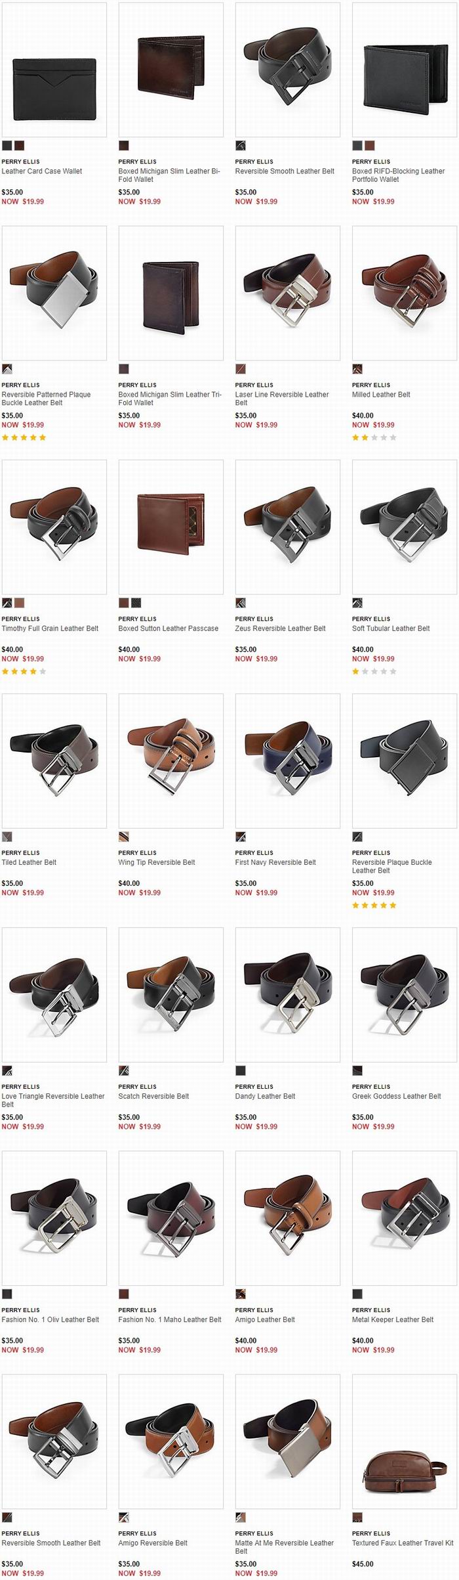The width and height of the screenshot is (459, 1580).
Task: Open Zeus Reversible Leather Belt link
Action: [280, 628]
